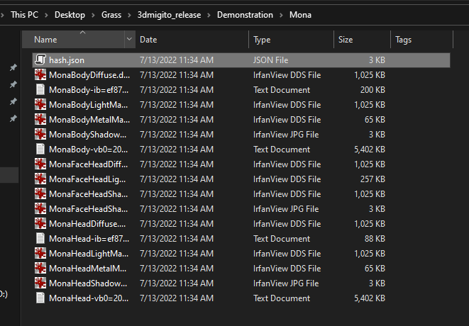The image size is (469, 326).
Task: Select the file named MonaHeadDiffuse....
Action: 87,224
